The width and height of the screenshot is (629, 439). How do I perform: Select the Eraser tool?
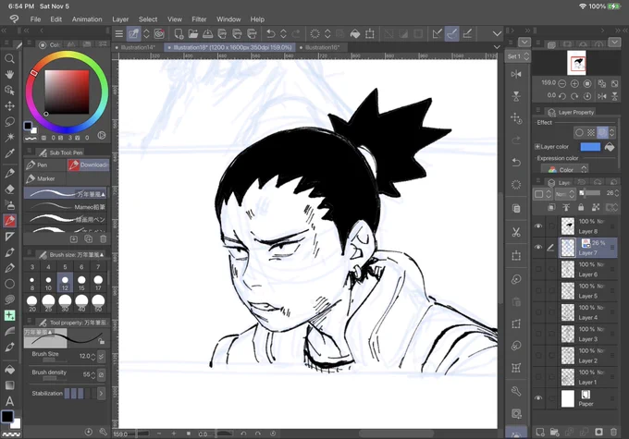pyautogui.click(x=9, y=189)
